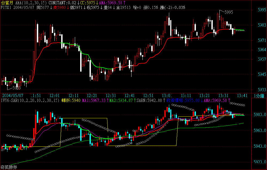Click the blue 收盤價格:5975.00 value
The image size is (267, 170).
[x=183, y=100]
